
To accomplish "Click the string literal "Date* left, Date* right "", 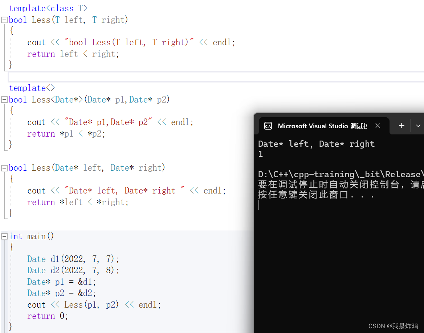I will (125, 191).
